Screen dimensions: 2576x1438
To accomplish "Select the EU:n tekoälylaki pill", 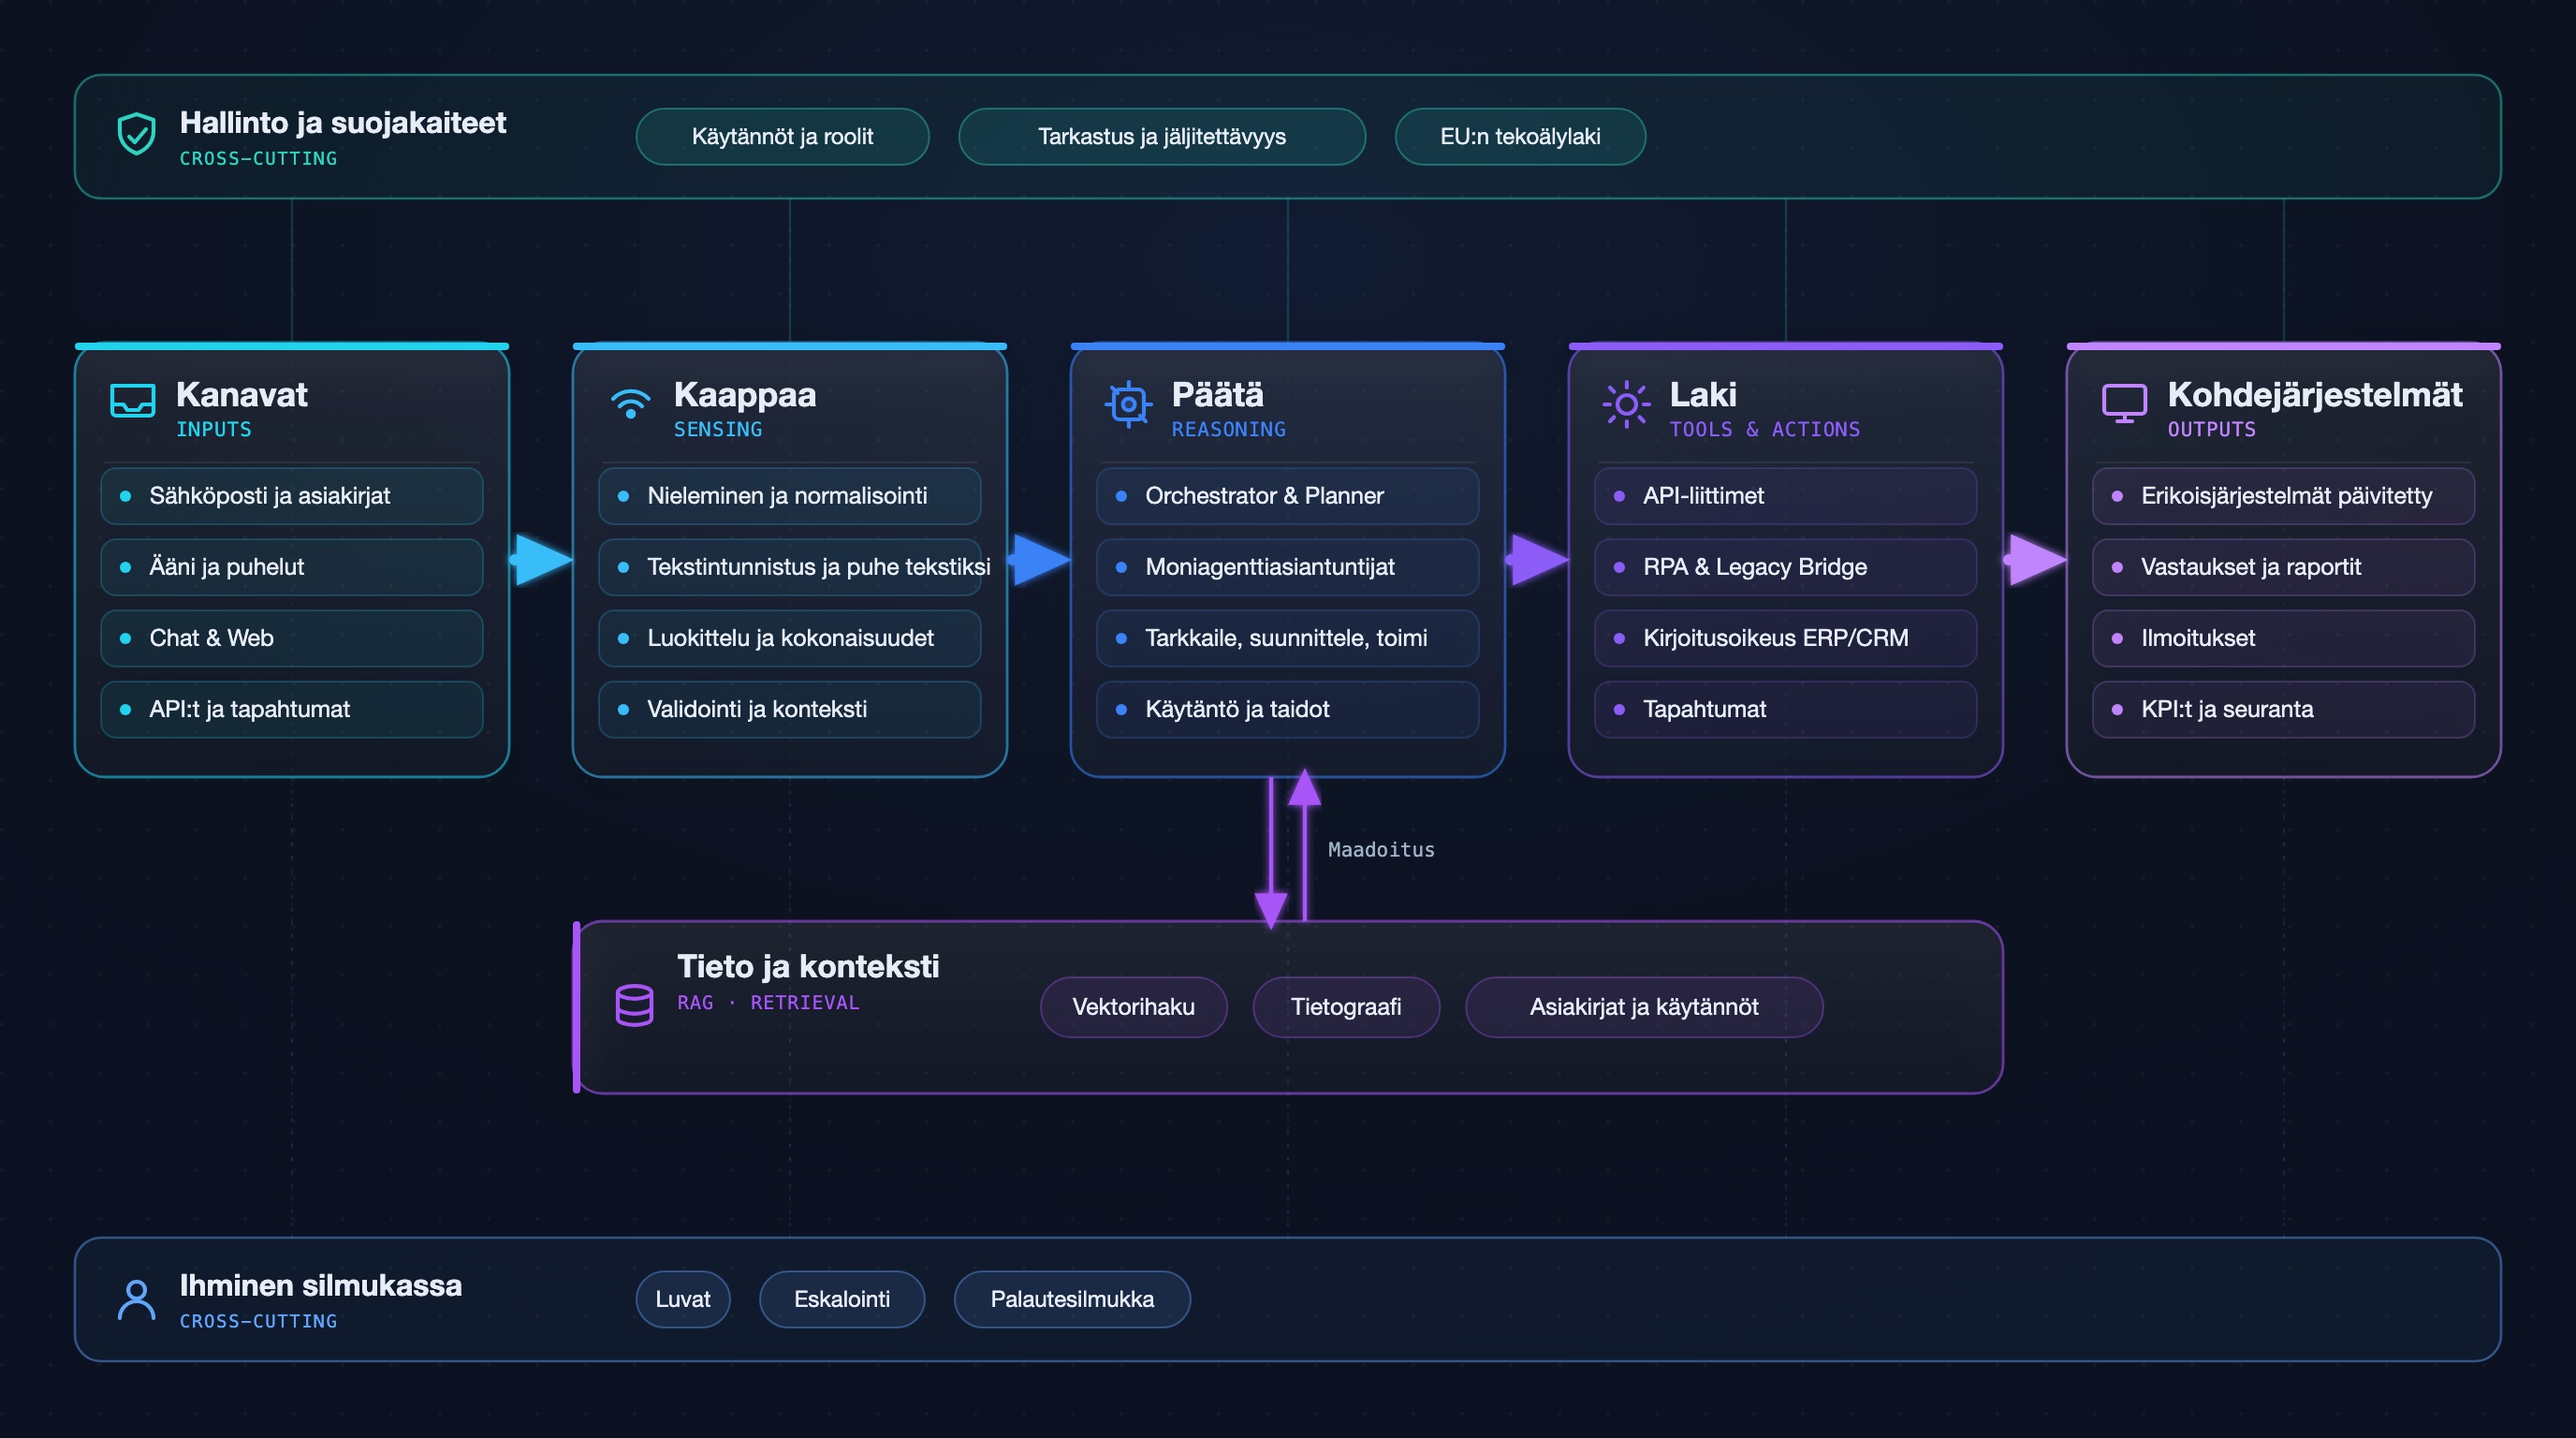I will pos(1520,137).
